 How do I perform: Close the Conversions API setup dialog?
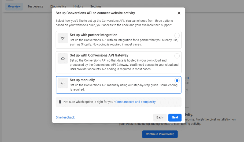pyautogui.click(x=179, y=13)
